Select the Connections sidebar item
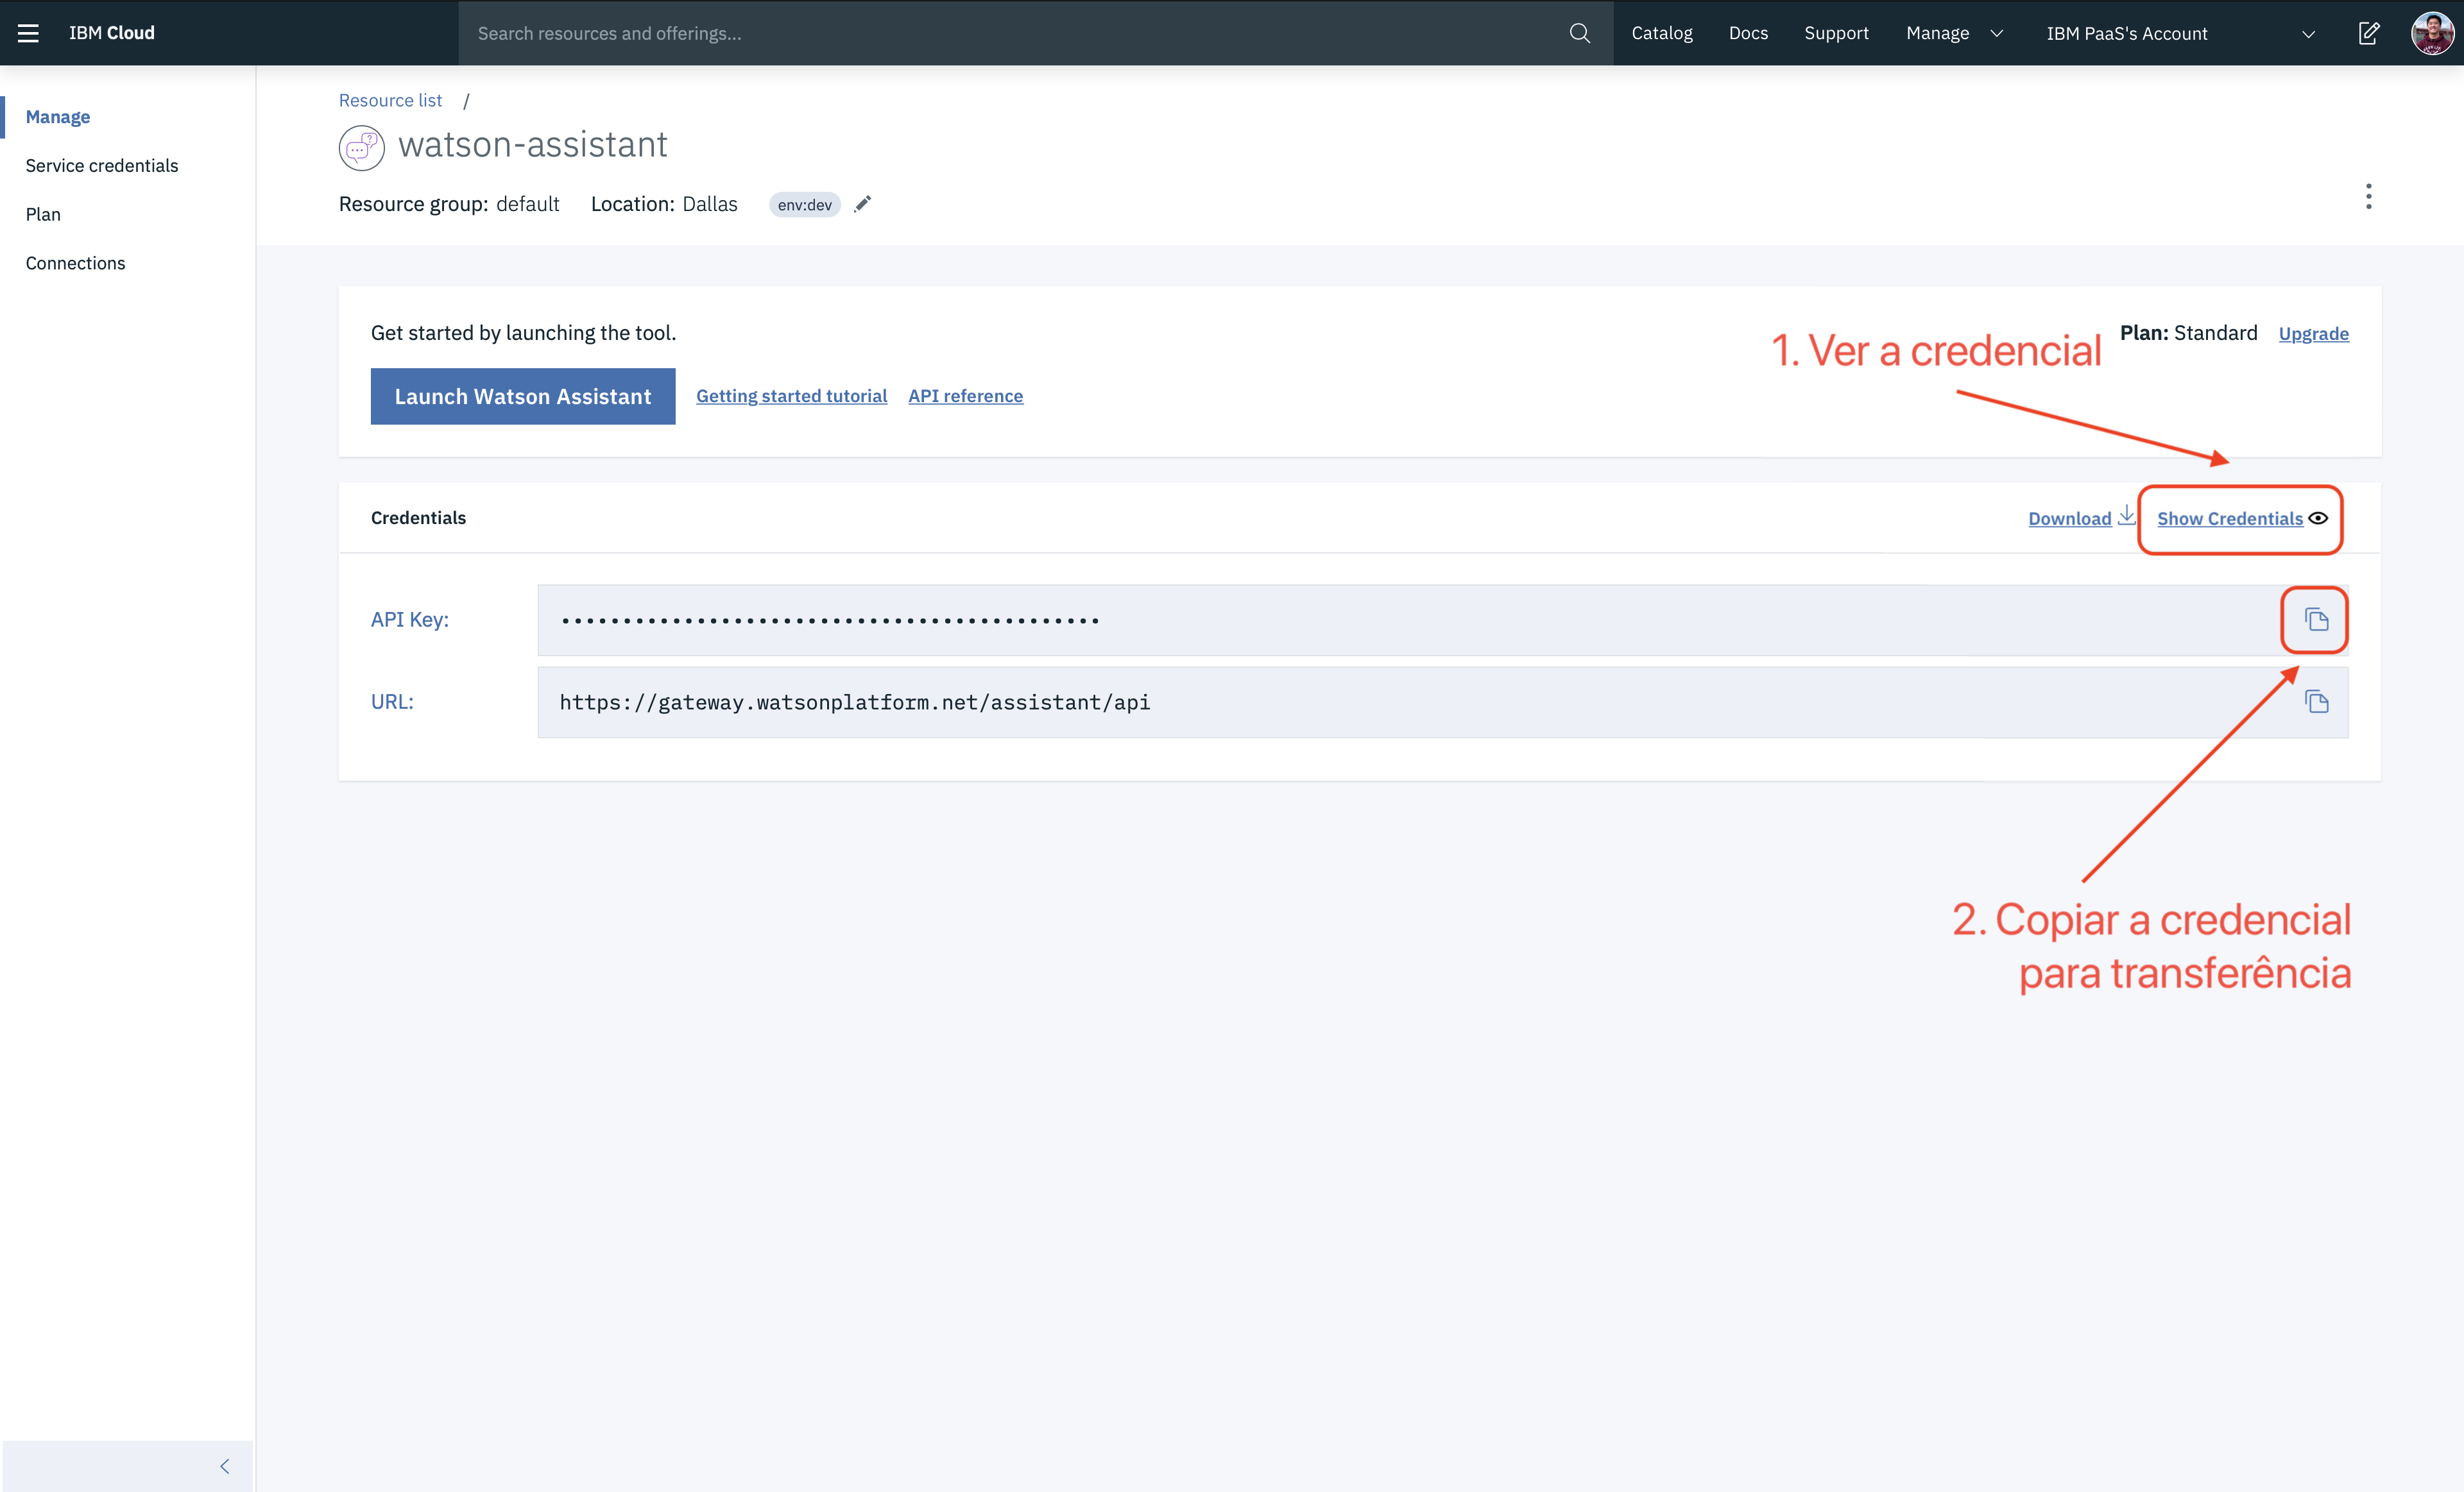This screenshot has width=2464, height=1492. point(76,263)
